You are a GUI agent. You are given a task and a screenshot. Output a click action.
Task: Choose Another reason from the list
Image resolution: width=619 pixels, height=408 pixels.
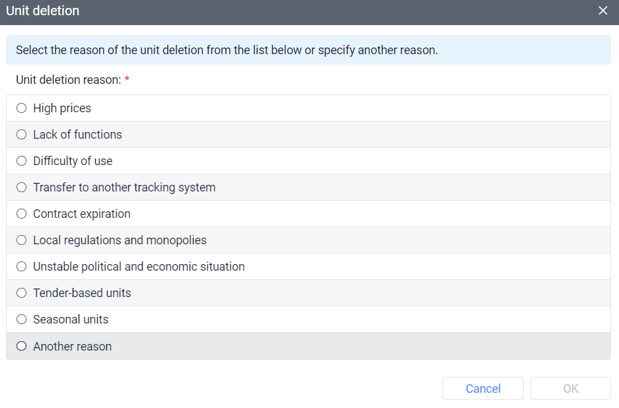(x=21, y=345)
